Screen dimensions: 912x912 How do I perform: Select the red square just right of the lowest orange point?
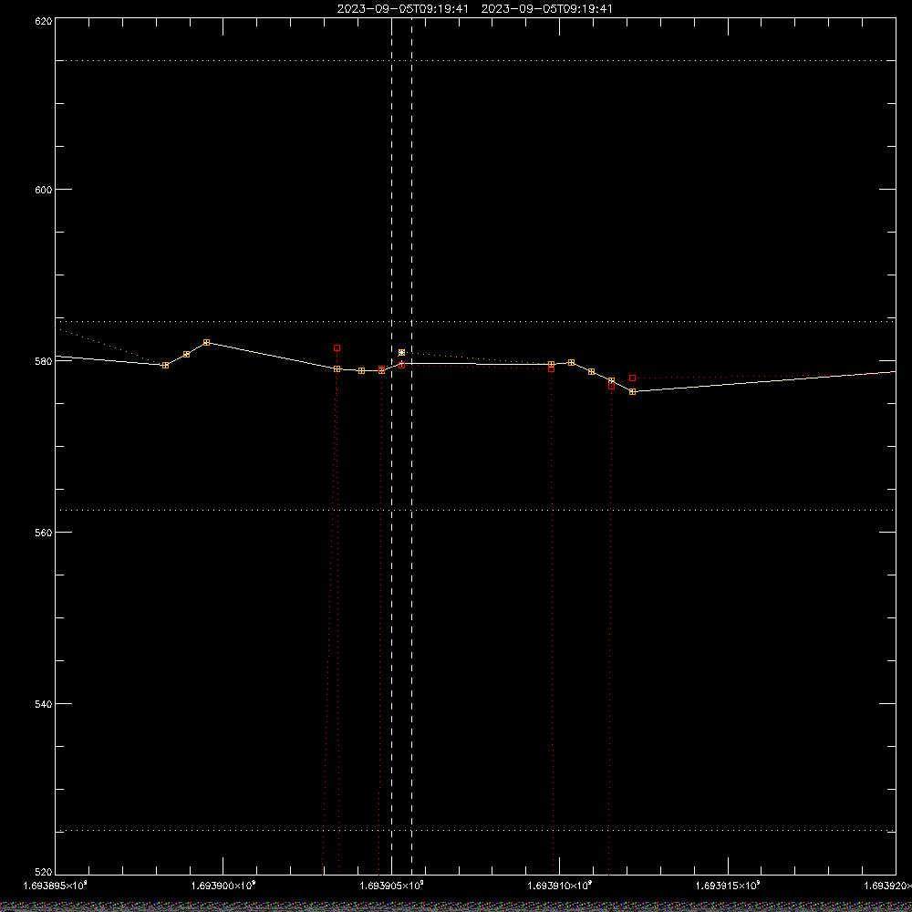(632, 378)
